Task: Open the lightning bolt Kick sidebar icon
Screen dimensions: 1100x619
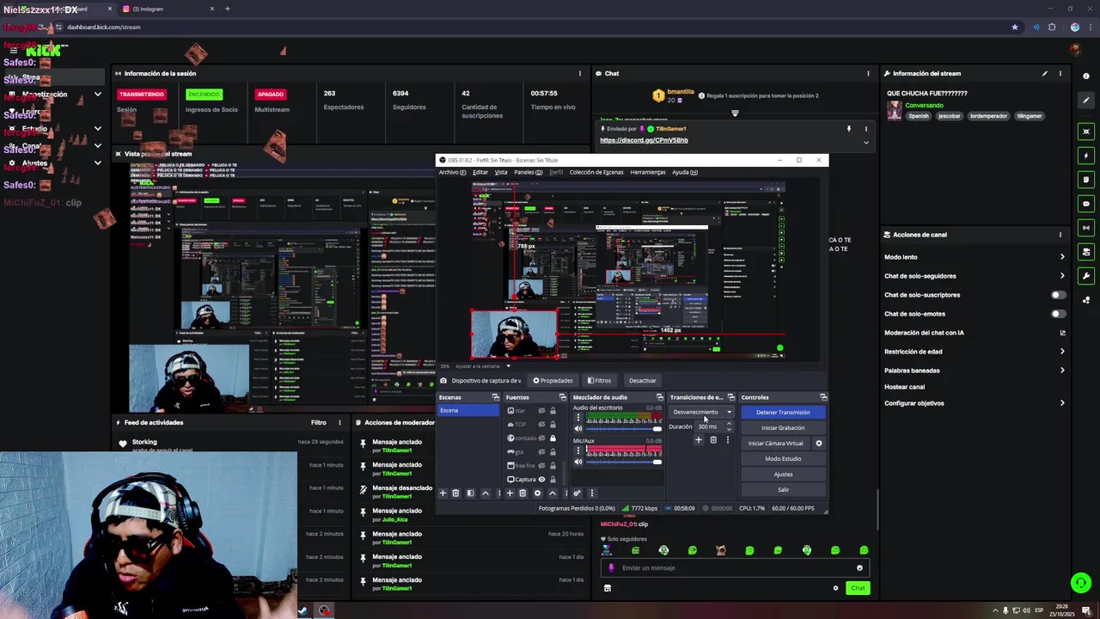Action: 1086,156
